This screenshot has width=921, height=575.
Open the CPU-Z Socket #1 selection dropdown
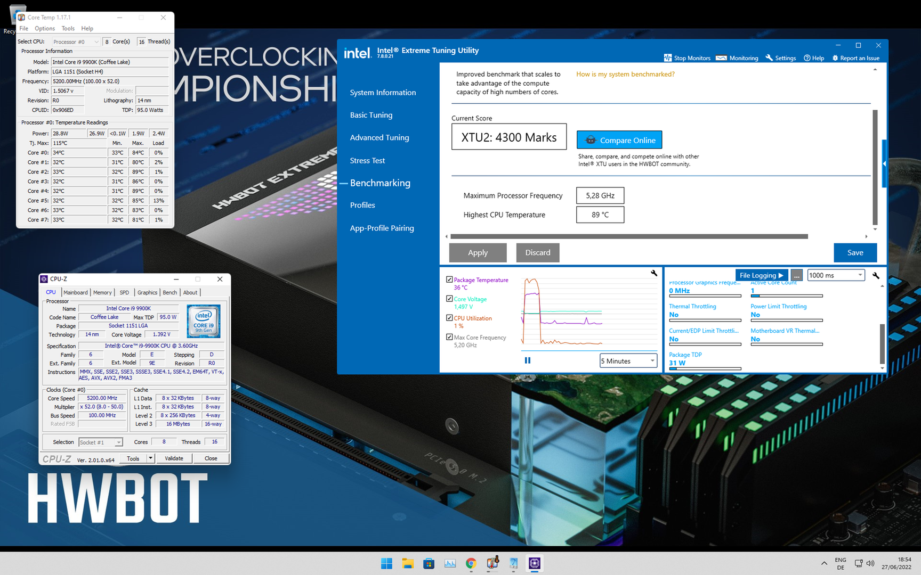tap(101, 442)
